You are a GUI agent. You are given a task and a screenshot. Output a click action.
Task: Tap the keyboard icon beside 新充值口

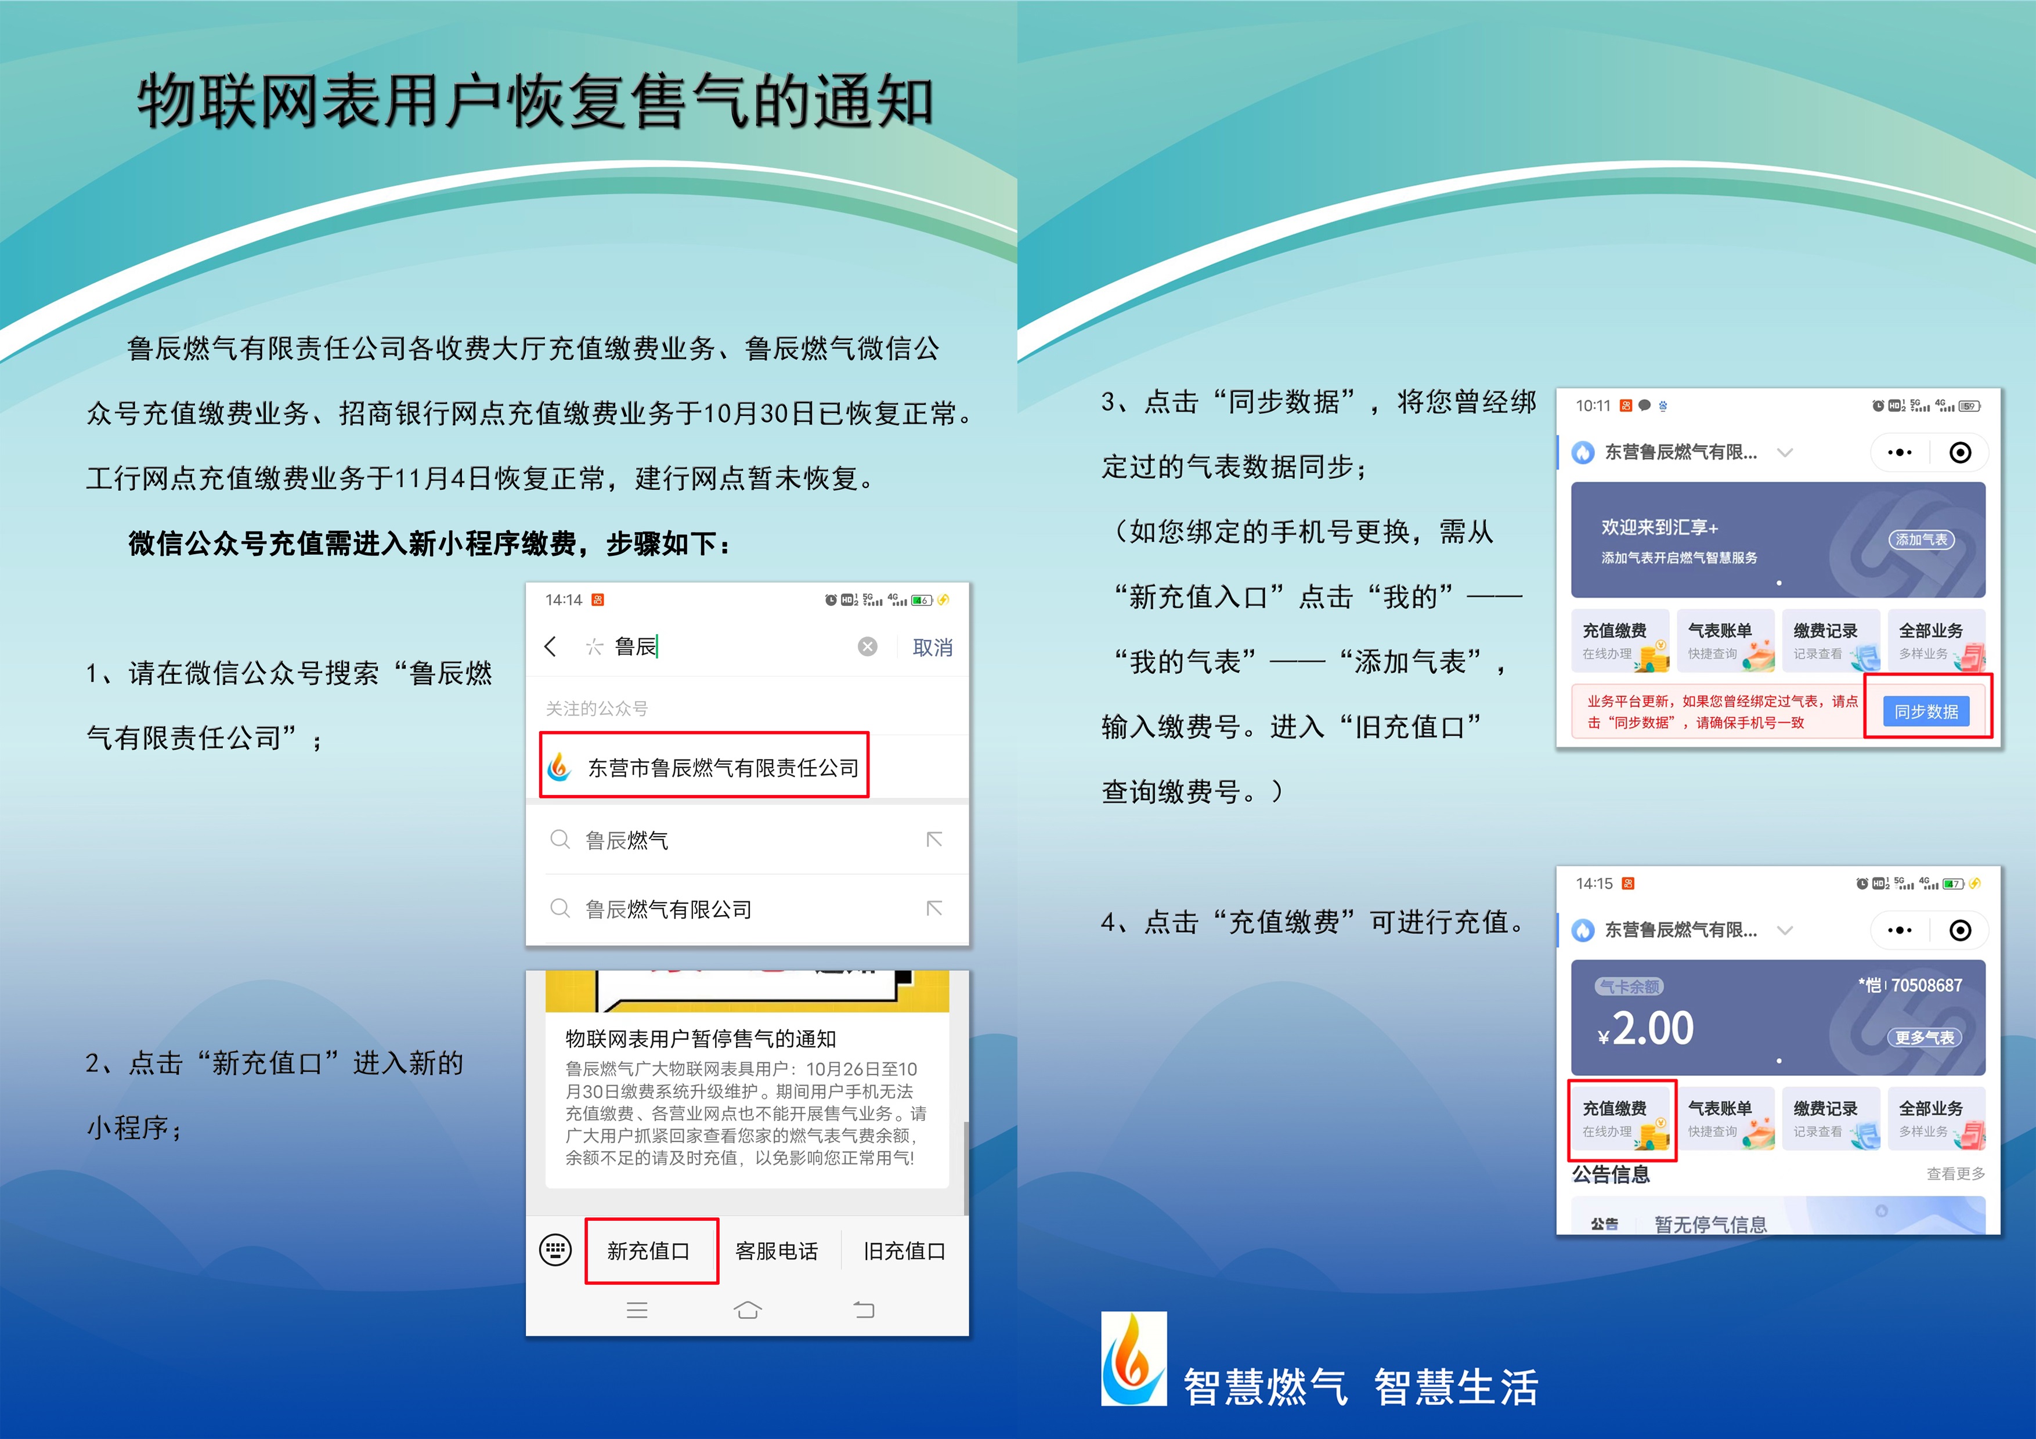555,1250
